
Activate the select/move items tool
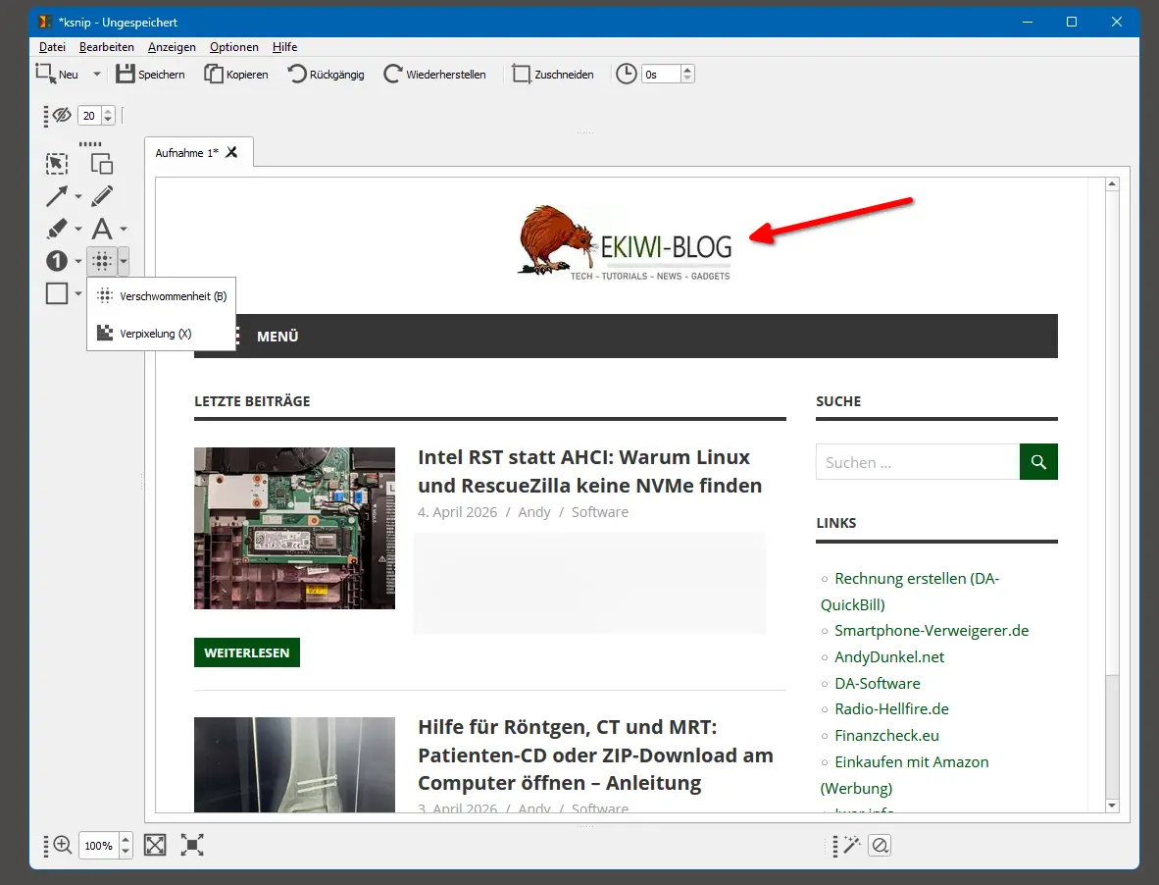[x=58, y=164]
